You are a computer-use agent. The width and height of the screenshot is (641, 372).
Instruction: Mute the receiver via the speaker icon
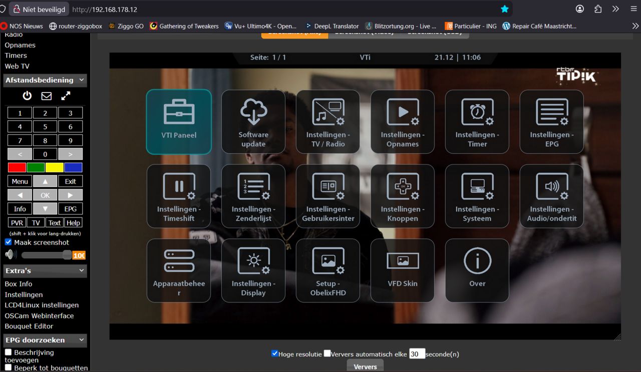coord(10,254)
